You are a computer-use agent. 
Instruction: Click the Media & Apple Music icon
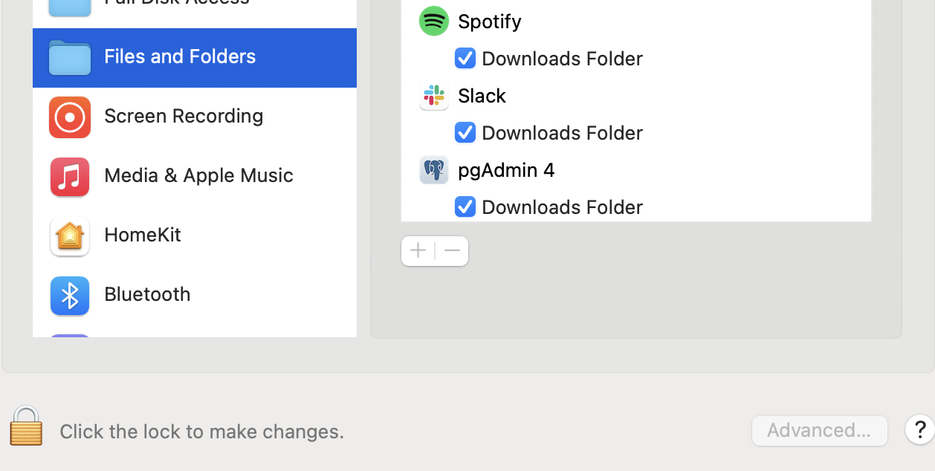point(70,176)
